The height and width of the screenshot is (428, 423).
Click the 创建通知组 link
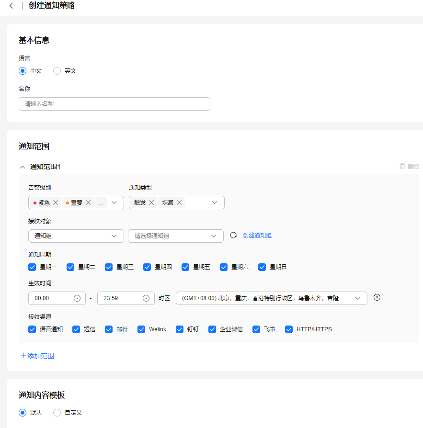tap(257, 236)
